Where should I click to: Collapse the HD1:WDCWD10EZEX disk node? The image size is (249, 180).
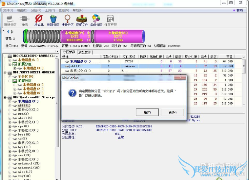click(5, 73)
